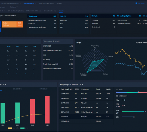
Task: Click the CAGR LNST 5.5% row
Action: [58, 46]
